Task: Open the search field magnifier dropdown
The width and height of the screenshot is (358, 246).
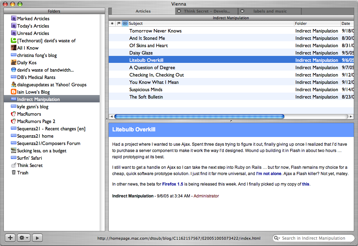Action: (277, 238)
